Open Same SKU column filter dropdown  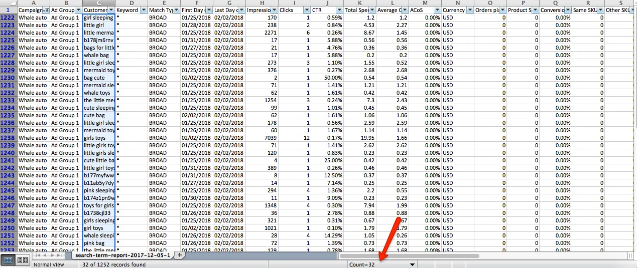(600, 10)
